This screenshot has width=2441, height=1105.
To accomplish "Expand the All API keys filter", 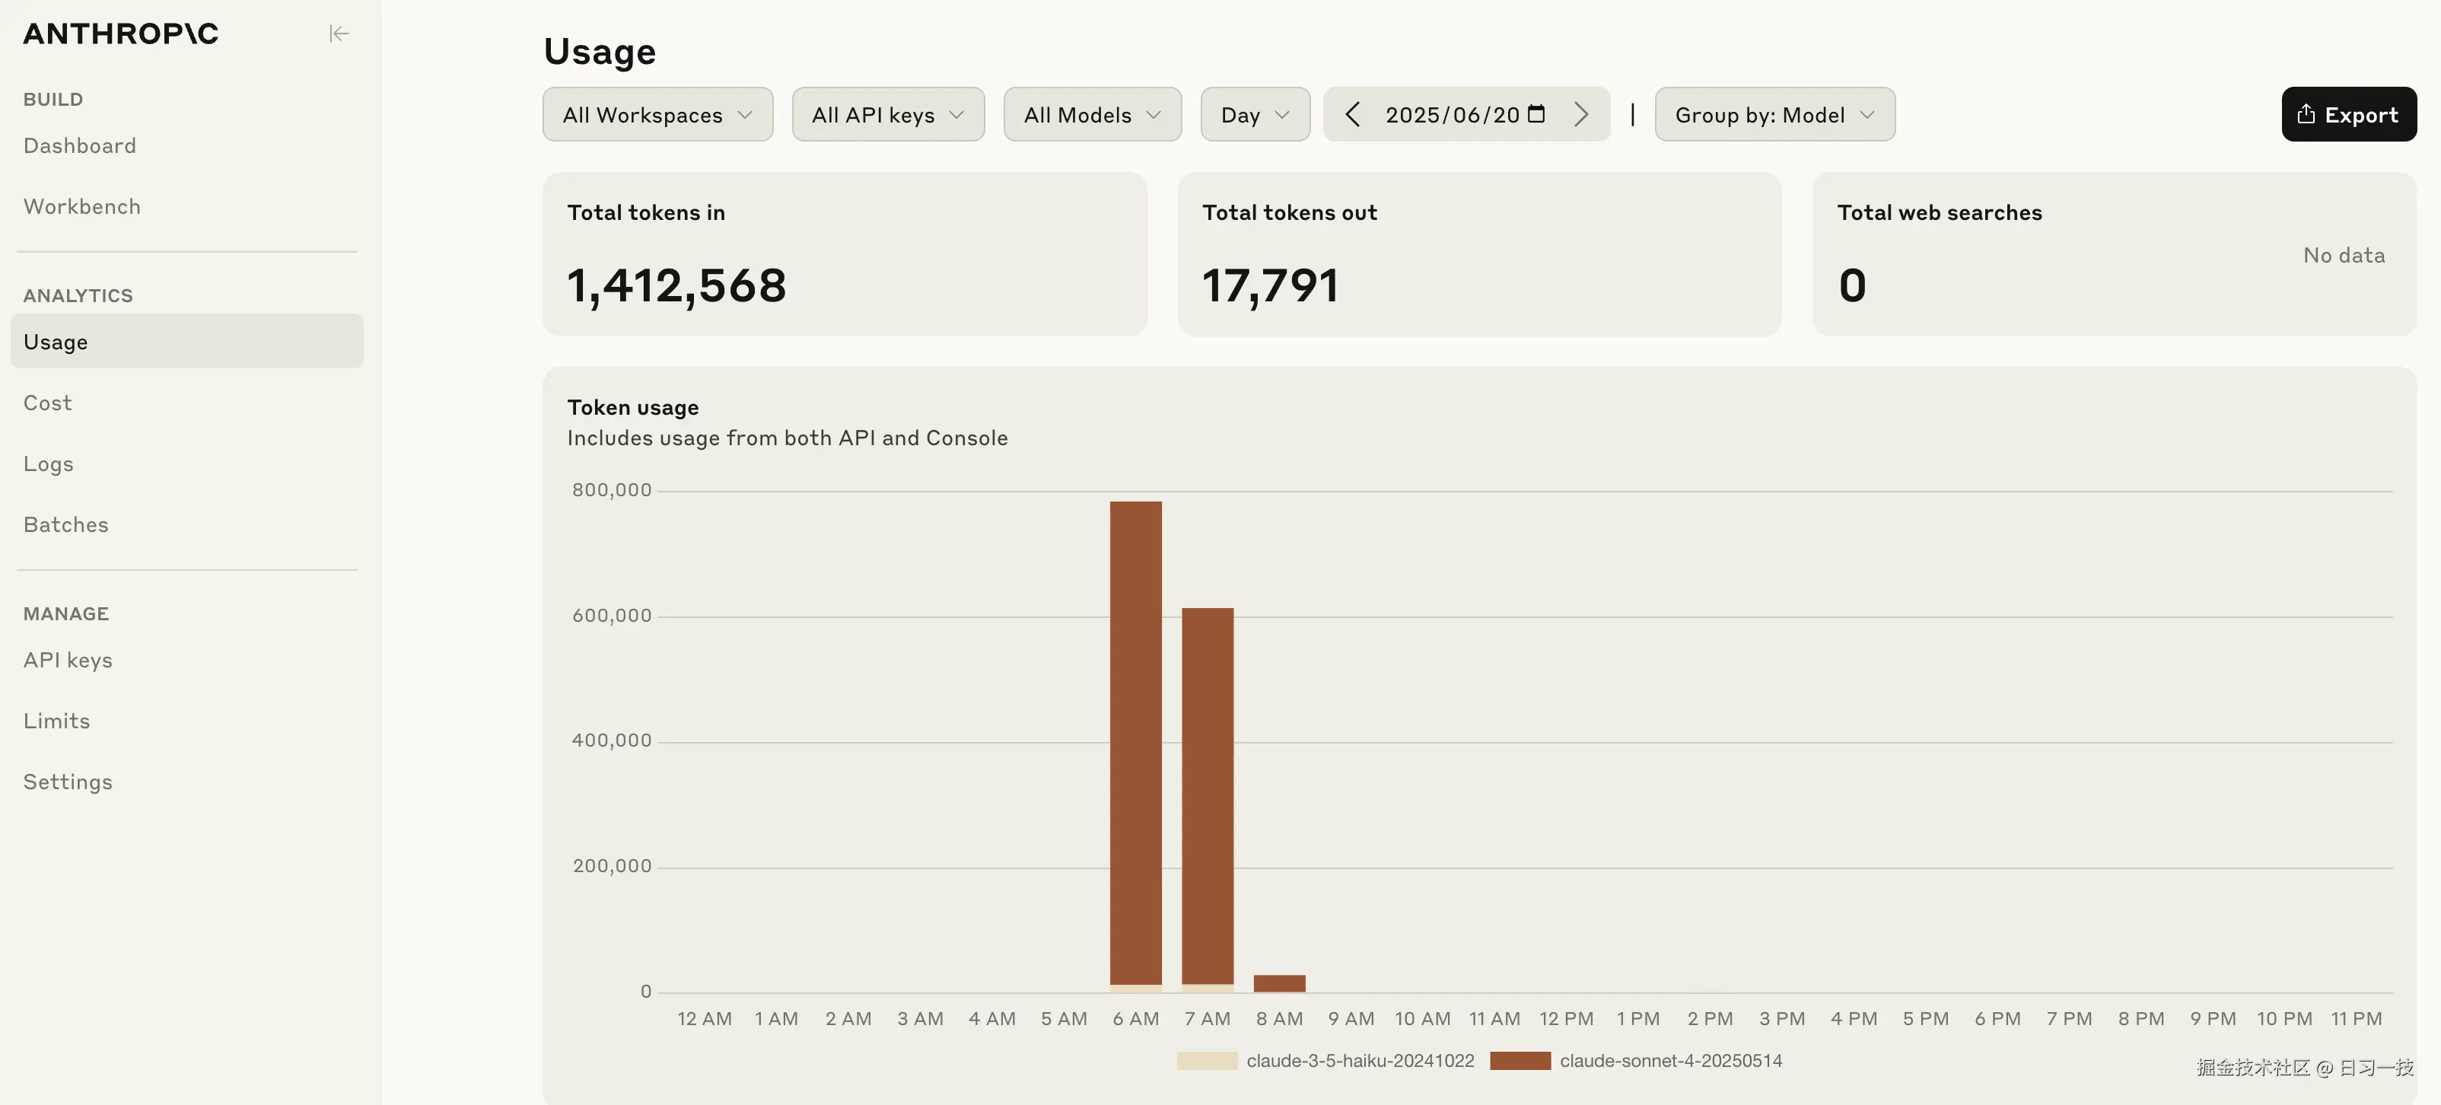I will [887, 115].
